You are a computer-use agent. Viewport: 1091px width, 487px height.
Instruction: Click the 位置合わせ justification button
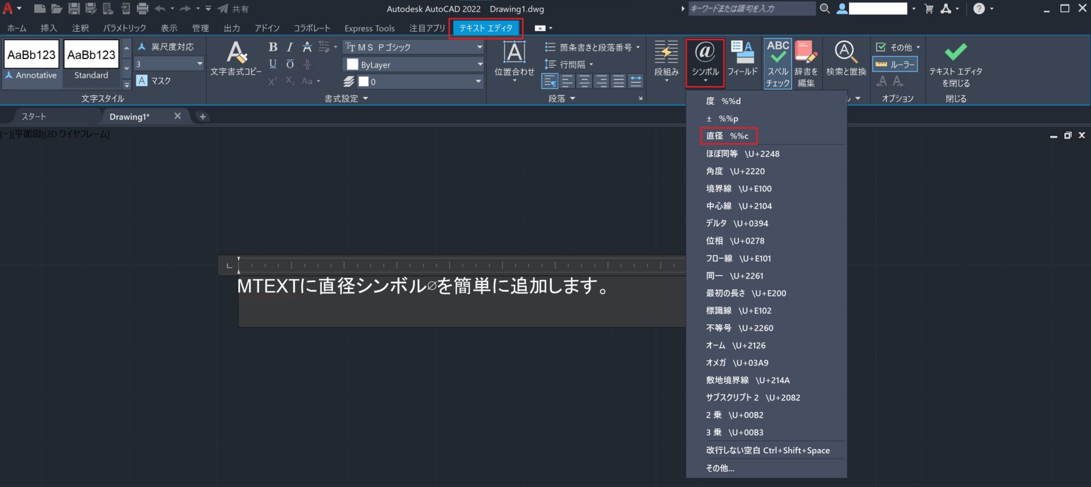[514, 61]
